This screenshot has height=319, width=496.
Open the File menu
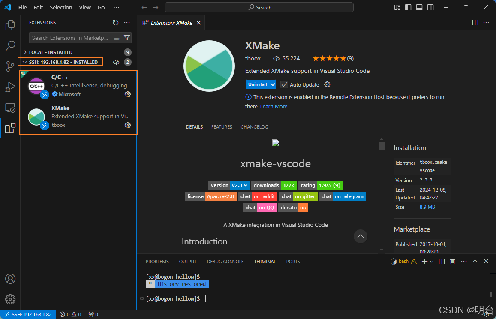point(22,8)
